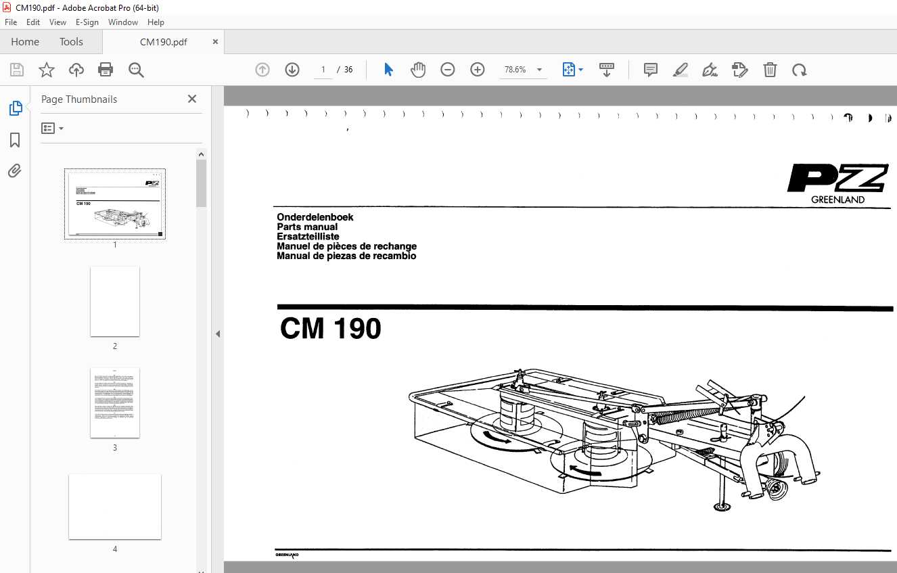Viewport: 897px width, 573px height.
Task: Click the scrolling mode keyboard icon
Action: click(x=606, y=70)
